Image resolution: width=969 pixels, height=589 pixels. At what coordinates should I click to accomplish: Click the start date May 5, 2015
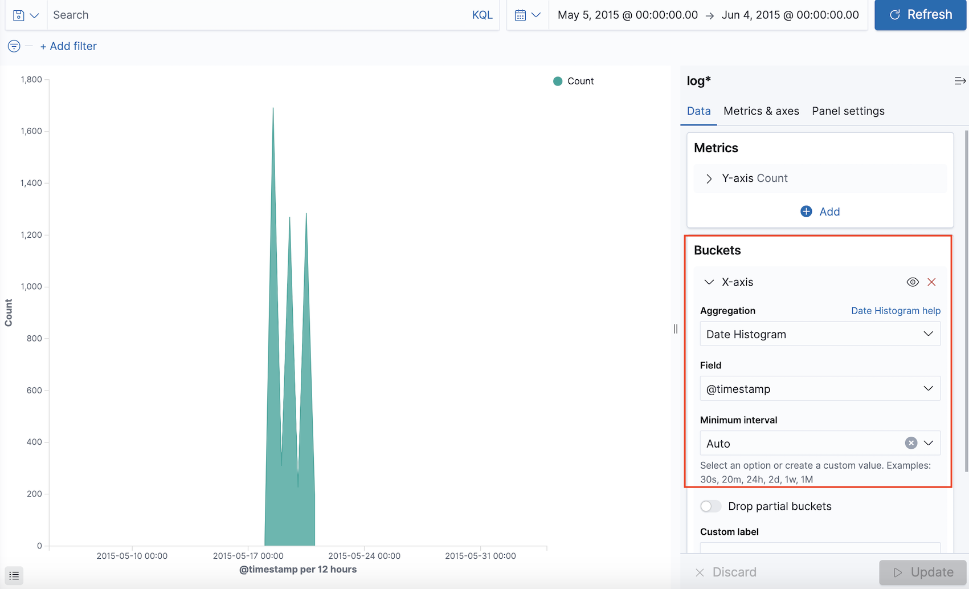coord(627,15)
